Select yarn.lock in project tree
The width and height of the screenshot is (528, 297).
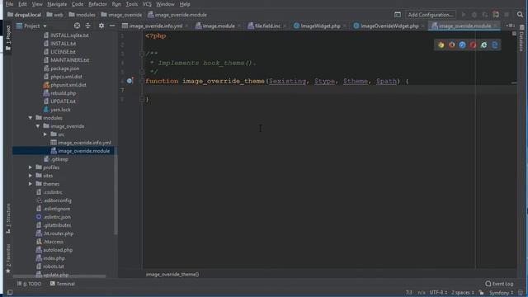coord(60,110)
